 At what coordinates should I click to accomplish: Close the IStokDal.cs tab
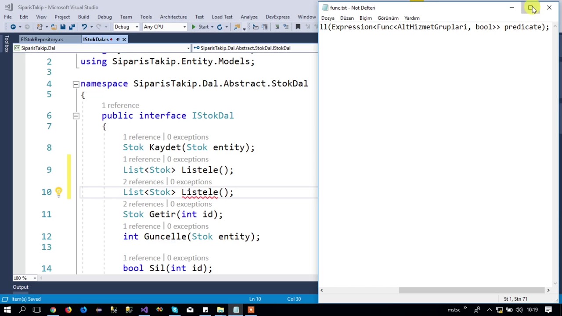coord(124,39)
